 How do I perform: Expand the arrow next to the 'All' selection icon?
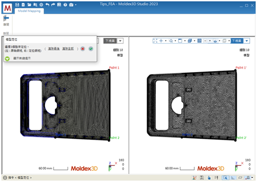click(210, 41)
